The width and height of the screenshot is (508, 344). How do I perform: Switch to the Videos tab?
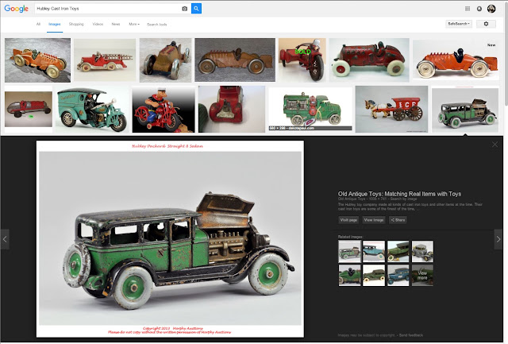click(x=98, y=25)
